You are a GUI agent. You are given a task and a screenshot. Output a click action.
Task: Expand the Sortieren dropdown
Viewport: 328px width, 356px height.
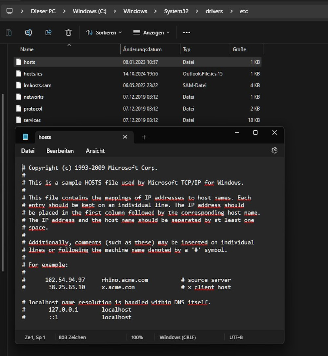(x=104, y=32)
